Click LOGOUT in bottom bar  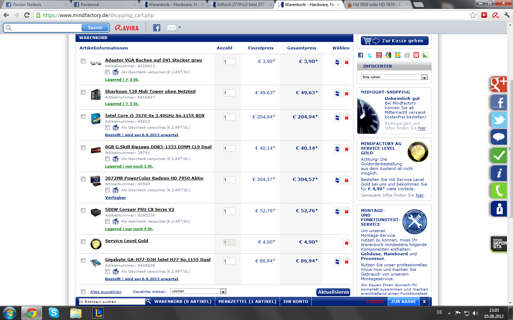pyautogui.click(x=375, y=302)
